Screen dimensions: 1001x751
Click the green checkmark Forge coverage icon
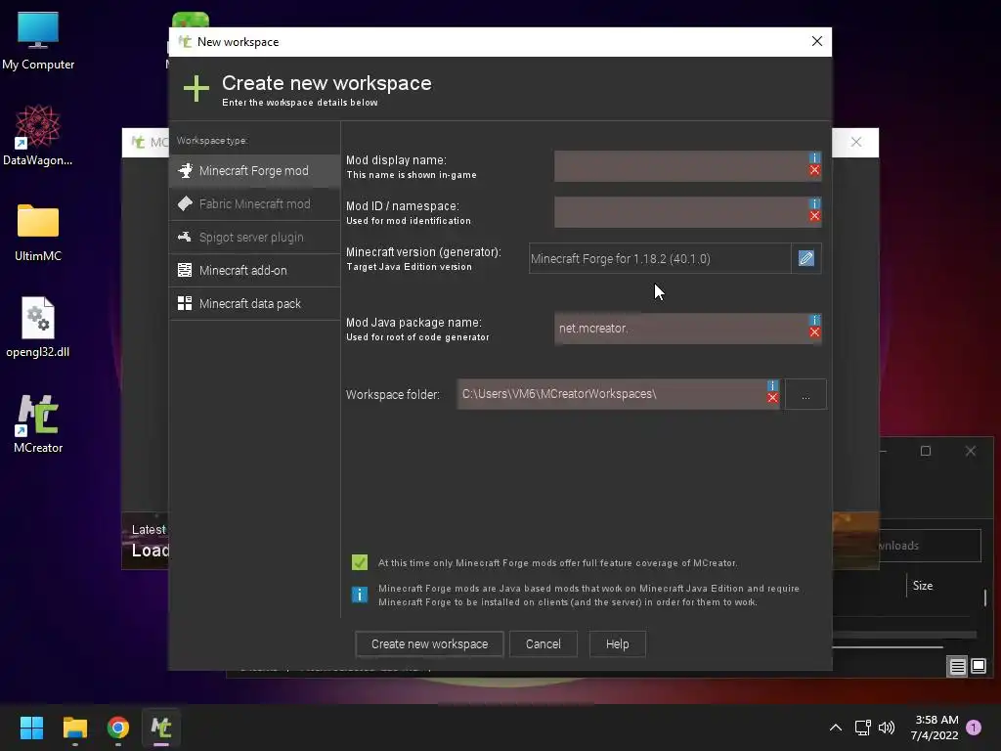[x=360, y=562]
